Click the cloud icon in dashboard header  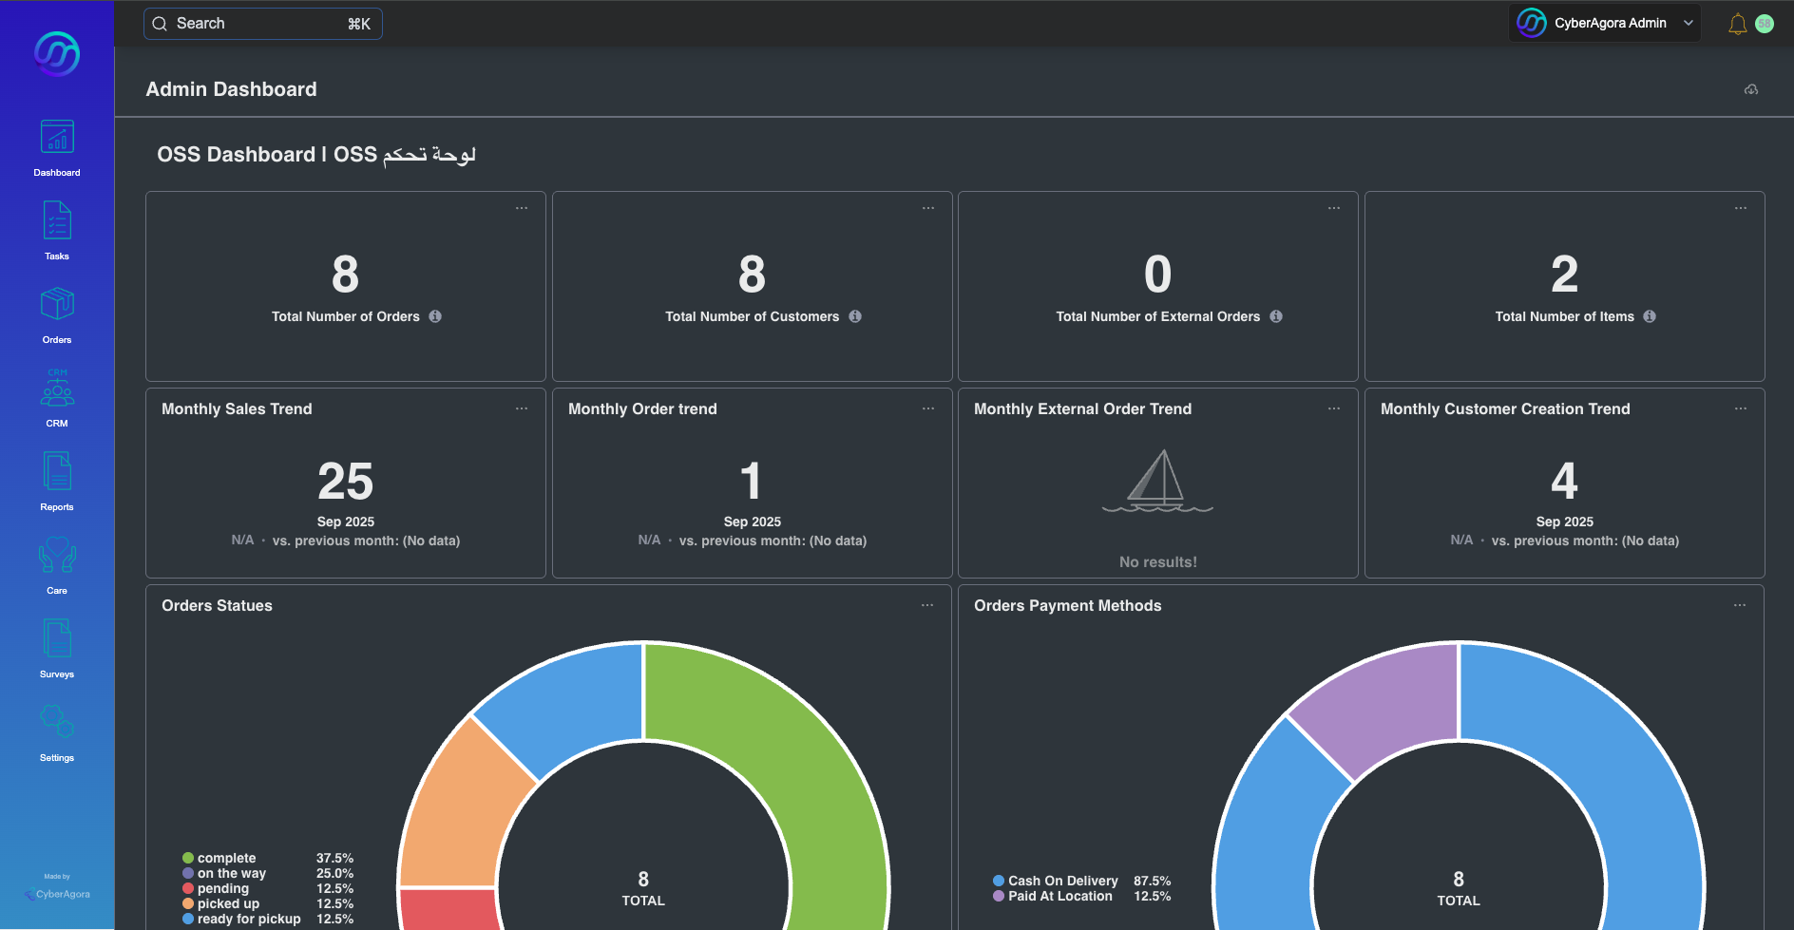[x=1750, y=89]
